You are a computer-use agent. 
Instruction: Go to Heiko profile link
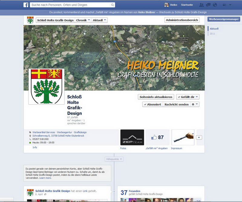point(174,5)
